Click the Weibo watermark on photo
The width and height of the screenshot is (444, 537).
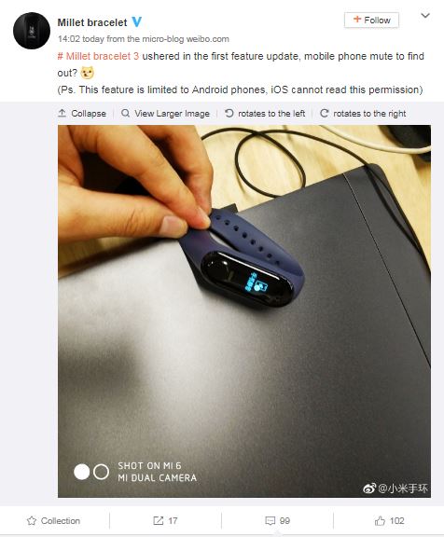click(395, 488)
